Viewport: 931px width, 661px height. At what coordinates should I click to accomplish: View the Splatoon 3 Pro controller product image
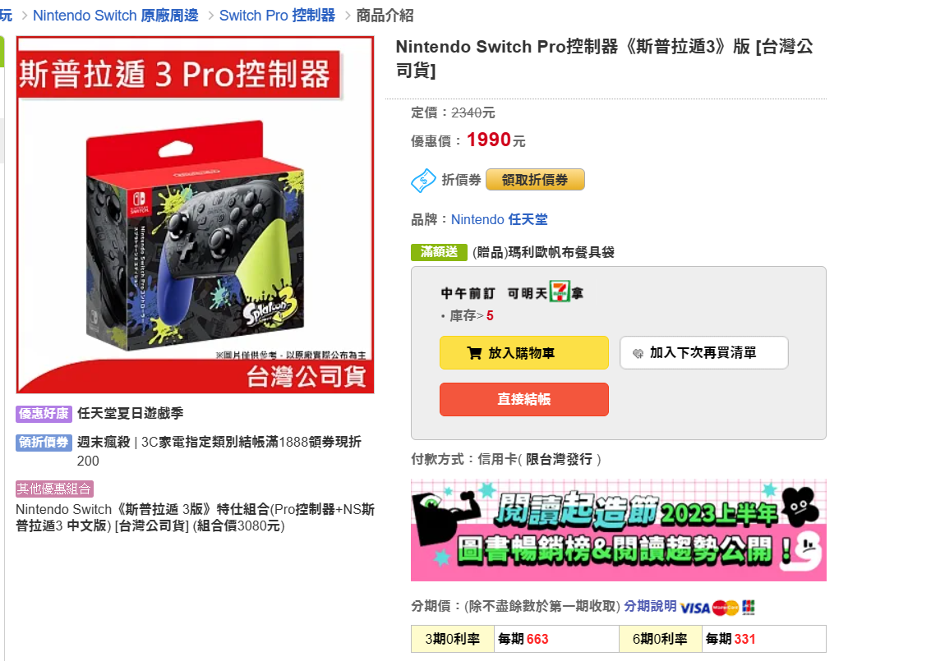(x=196, y=215)
